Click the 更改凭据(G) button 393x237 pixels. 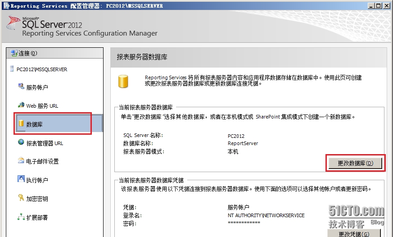(x=354, y=234)
